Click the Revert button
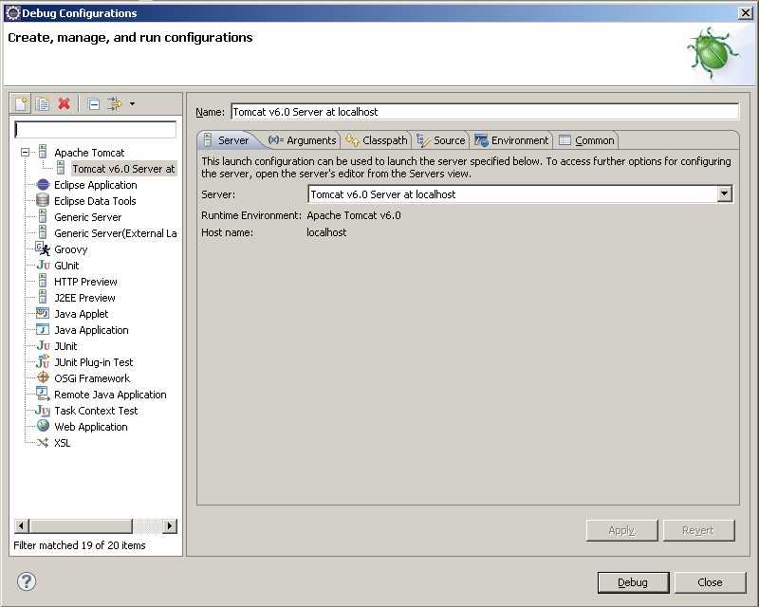Viewport: 759px width, 607px height. (x=698, y=530)
